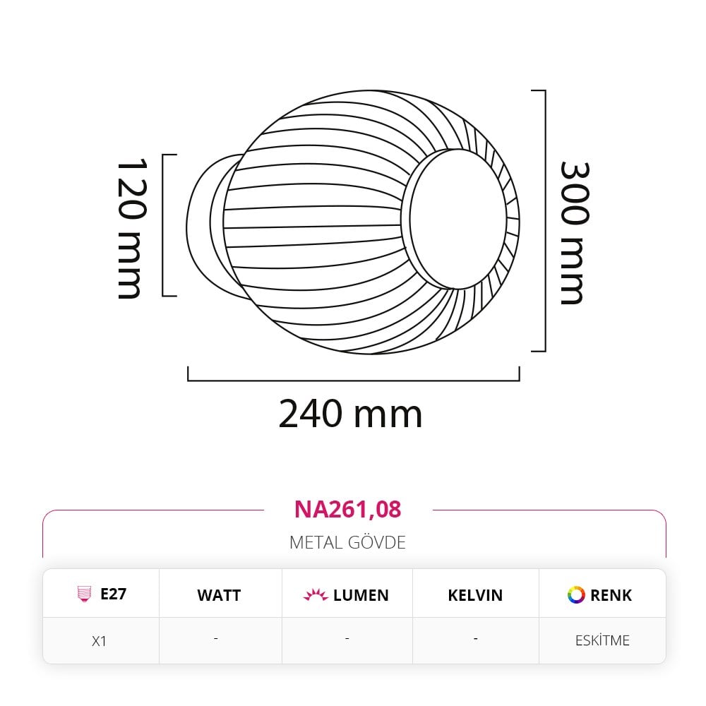Click the dash under WATT column

(x=216, y=638)
